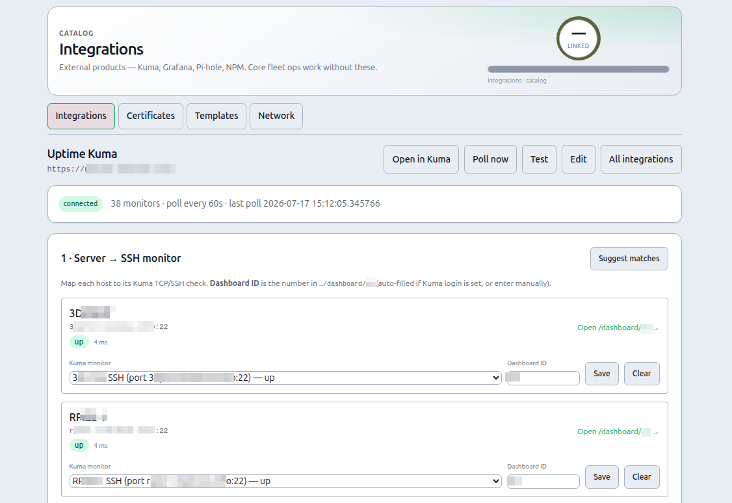732x503 pixels.
Task: Click the up status badge for the 3D host
Action: (79, 342)
